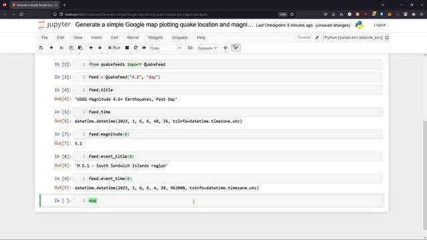The height and width of the screenshot is (240, 427).
Task: Open the command palette keyboard icon
Action: pyautogui.click(x=190, y=48)
